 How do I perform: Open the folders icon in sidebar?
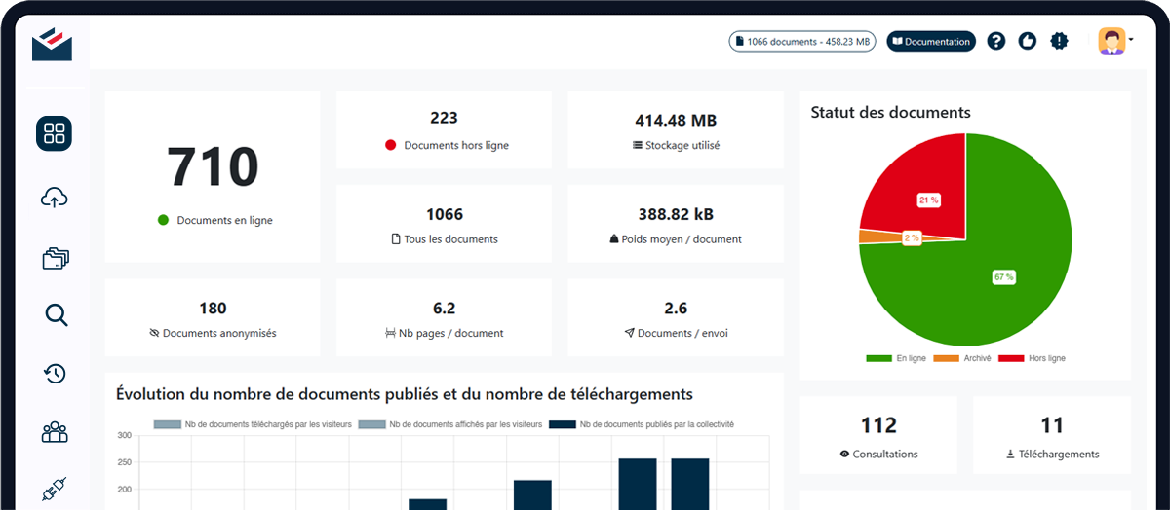(x=55, y=258)
